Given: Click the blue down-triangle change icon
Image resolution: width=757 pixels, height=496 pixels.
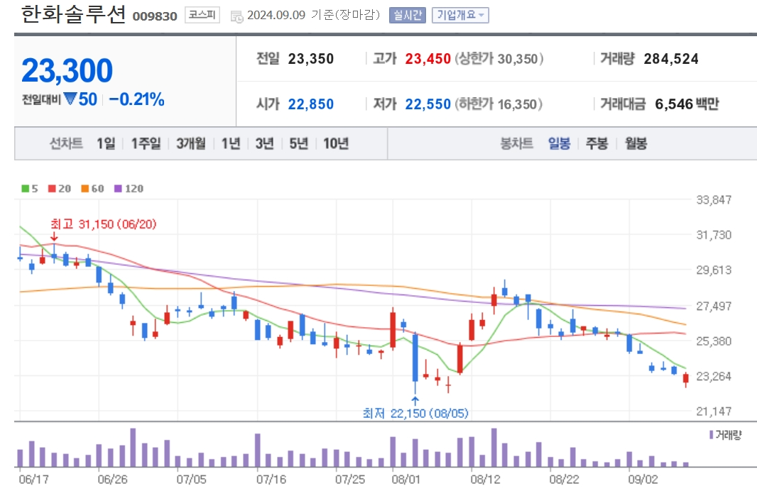Looking at the screenshot, I should coord(70,99).
